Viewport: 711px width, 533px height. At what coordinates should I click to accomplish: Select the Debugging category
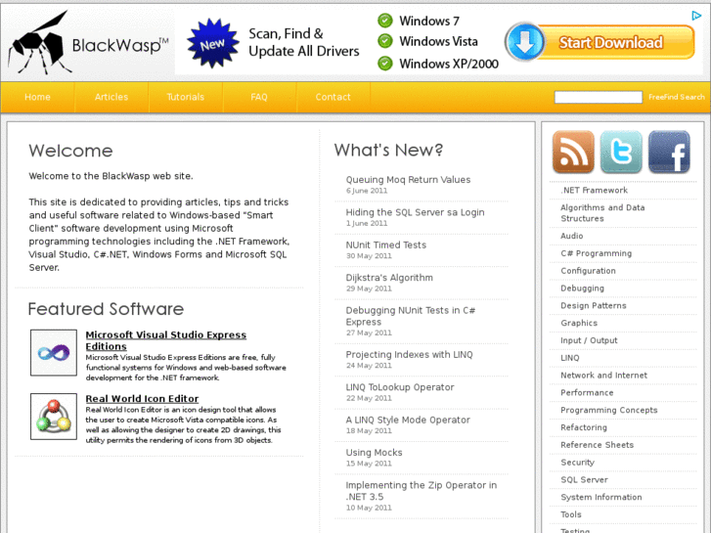[582, 289]
